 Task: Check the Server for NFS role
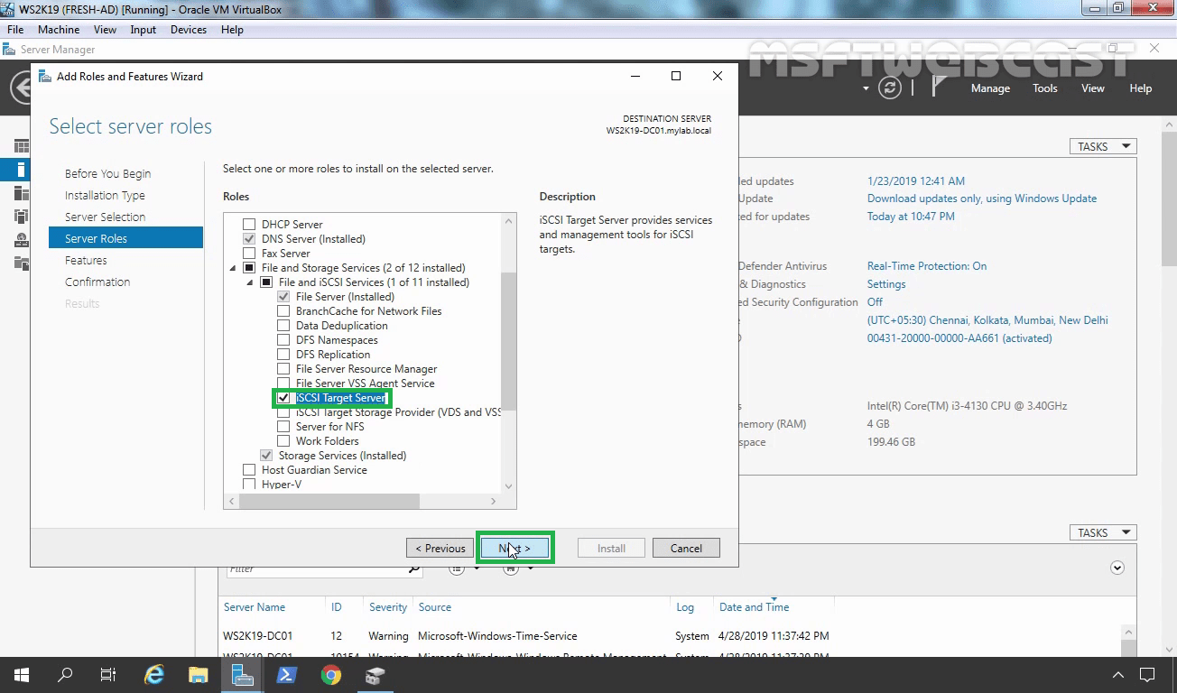click(x=283, y=426)
